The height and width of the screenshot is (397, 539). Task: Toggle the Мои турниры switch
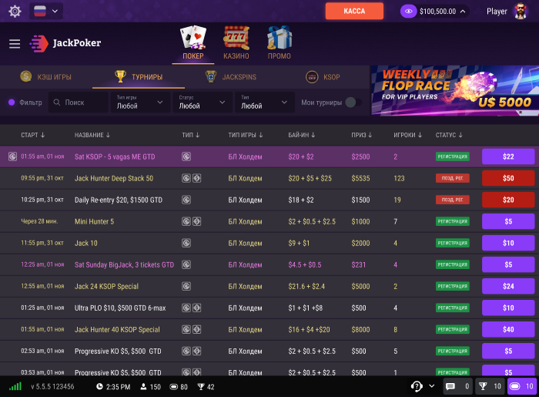[x=353, y=103]
